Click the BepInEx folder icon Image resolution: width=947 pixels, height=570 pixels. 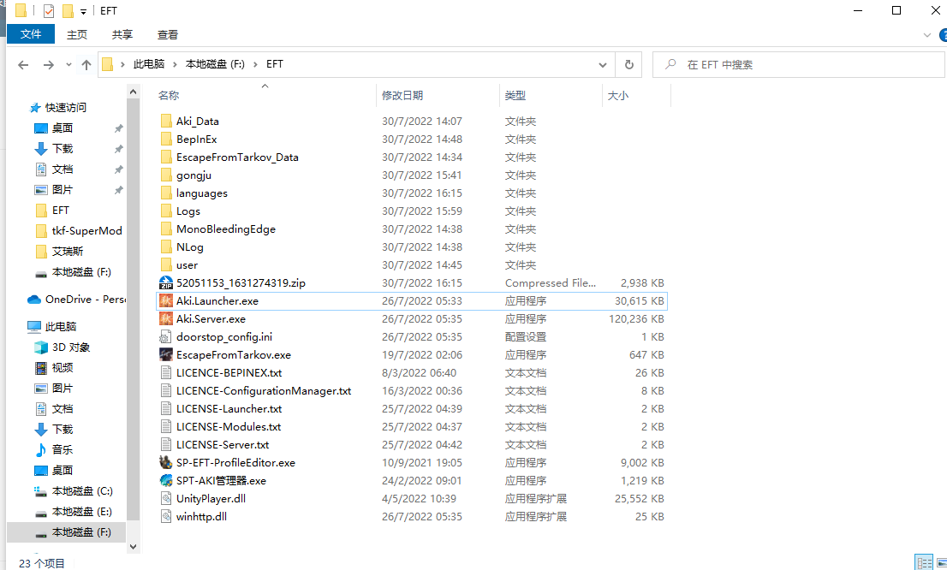point(167,139)
